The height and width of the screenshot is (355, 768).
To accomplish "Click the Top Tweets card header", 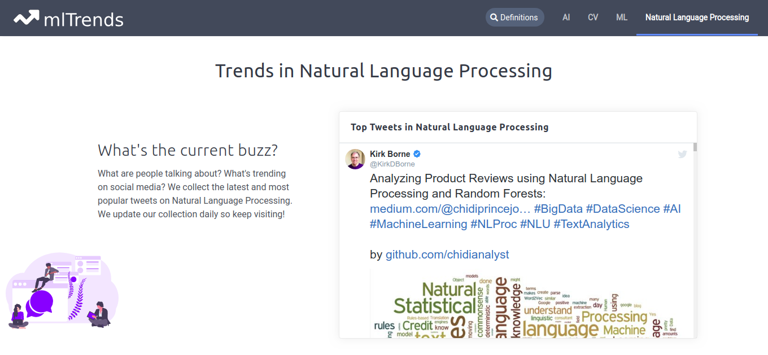I will coord(449,127).
